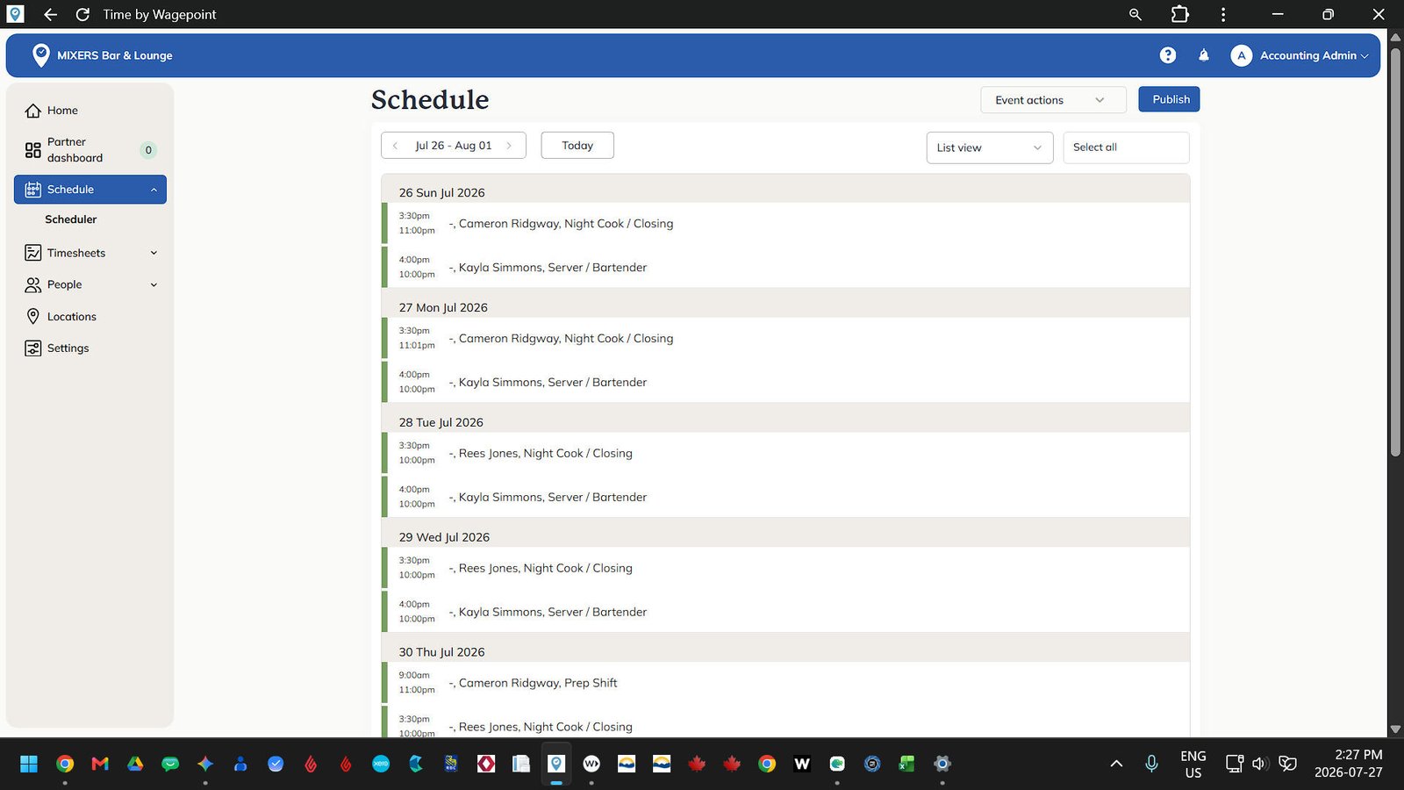The image size is (1404, 790).
Task: Expand the People sidebar section
Action: (x=154, y=284)
